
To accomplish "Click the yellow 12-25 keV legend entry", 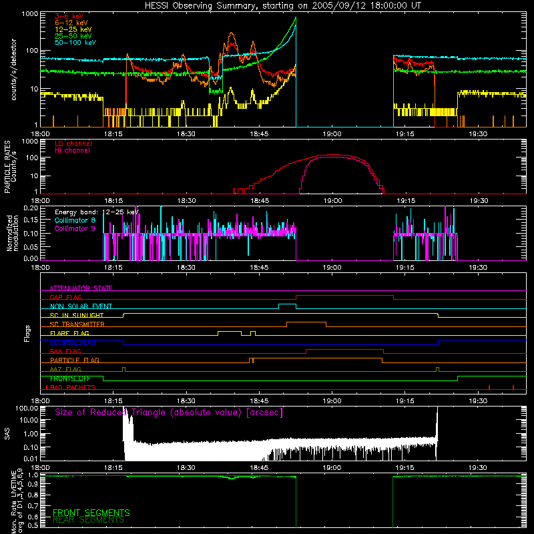I will click(73, 29).
